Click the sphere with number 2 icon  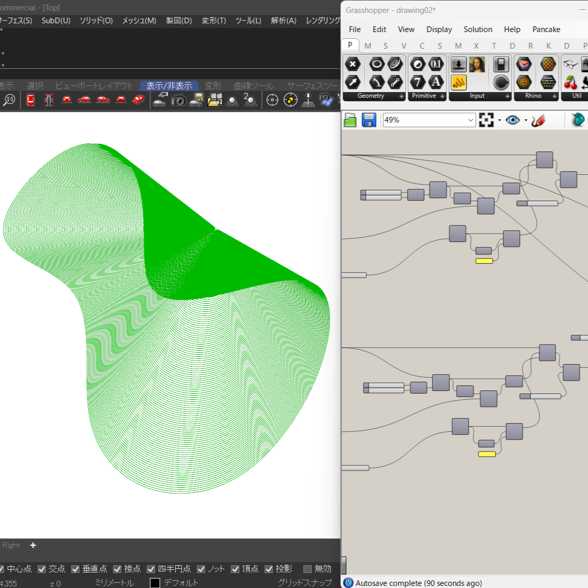point(250,100)
